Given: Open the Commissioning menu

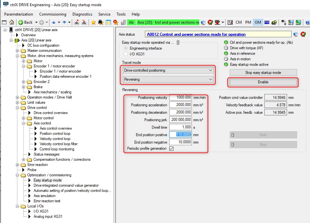Looking at the screenshot, I should [x=53, y=14].
